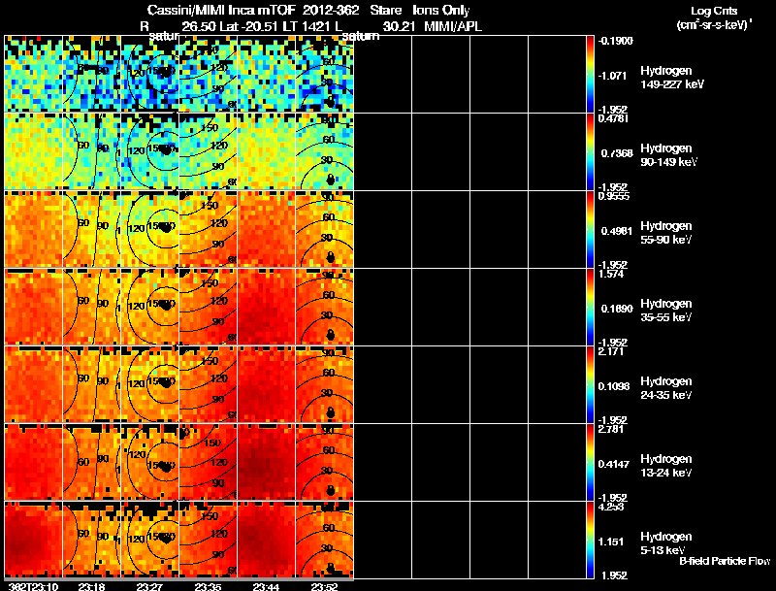
Task: Click the '30.21' L-value in the header
Action: (x=399, y=26)
